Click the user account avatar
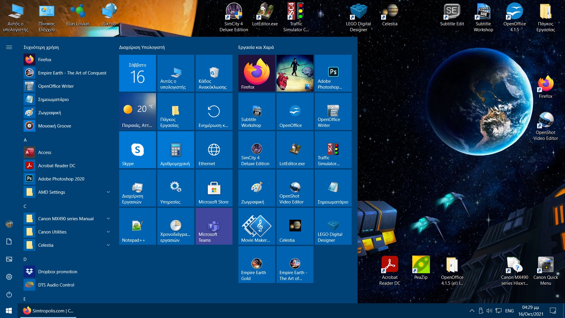565x318 pixels. point(9,224)
